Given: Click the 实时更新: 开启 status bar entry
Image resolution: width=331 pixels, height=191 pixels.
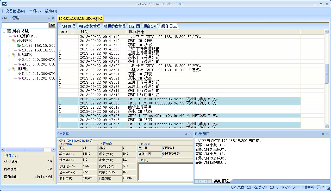Looking at the screenshot, I should pyautogui.click(x=312, y=187).
